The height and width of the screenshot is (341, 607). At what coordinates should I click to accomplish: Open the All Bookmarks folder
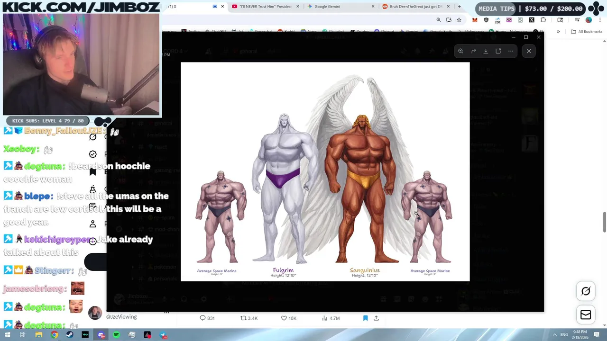[x=587, y=32]
